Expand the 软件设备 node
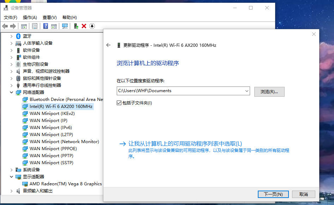 pos(12,50)
